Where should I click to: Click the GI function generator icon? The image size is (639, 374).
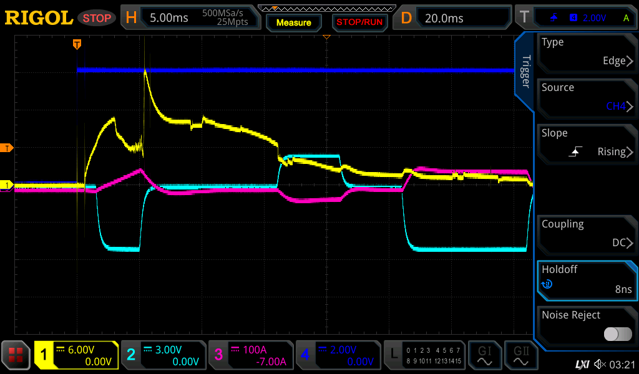pyautogui.click(x=484, y=356)
